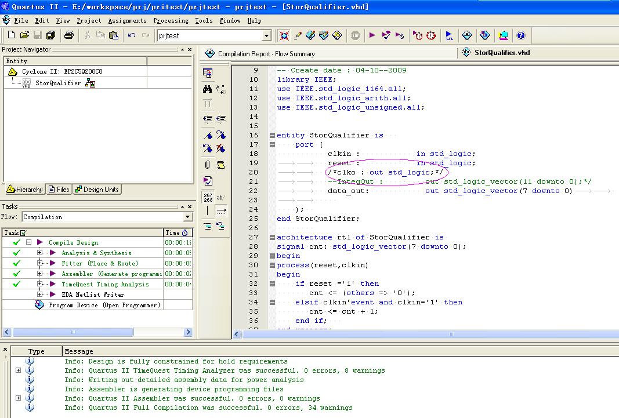This screenshot has height=418, width=619.
Task: Click the Insert File paperclip icon
Action: pos(208,165)
